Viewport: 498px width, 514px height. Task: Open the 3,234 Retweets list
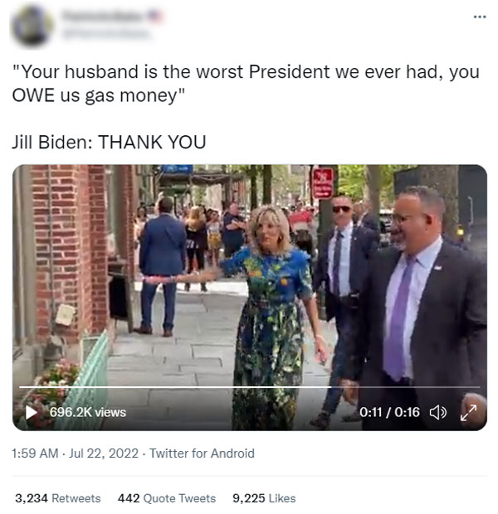pos(57,498)
